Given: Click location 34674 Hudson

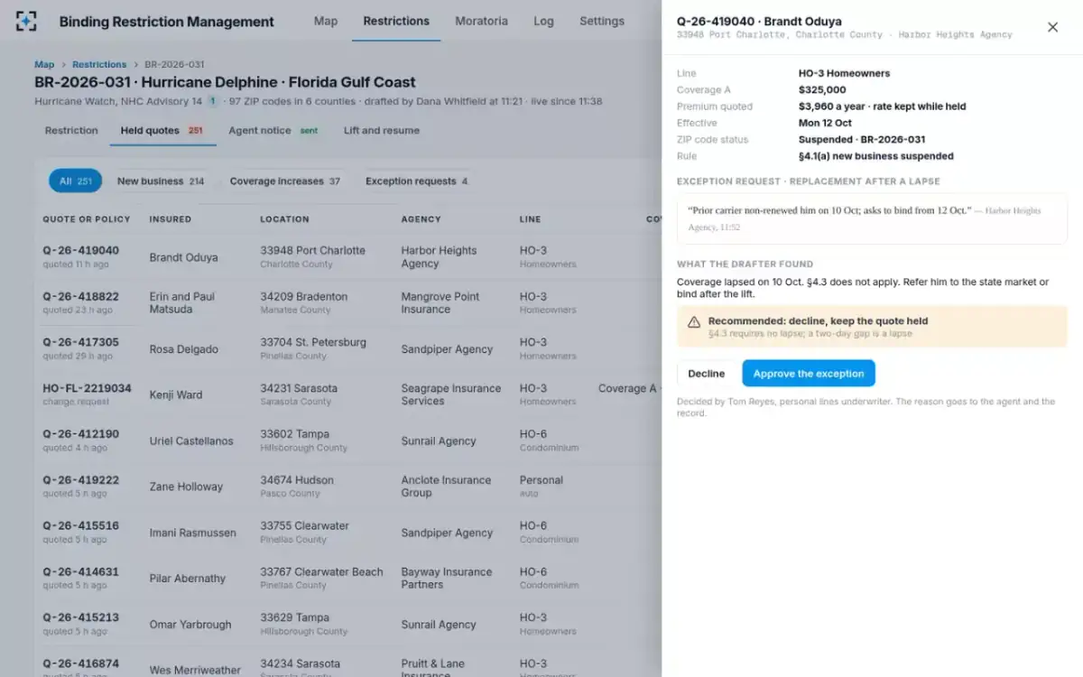Looking at the screenshot, I should (297, 480).
